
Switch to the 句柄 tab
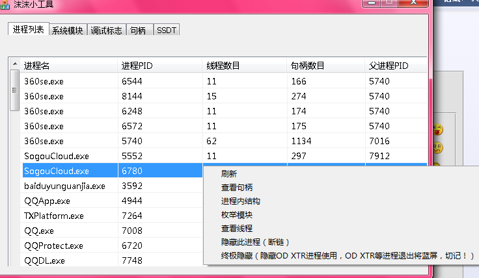pos(139,30)
